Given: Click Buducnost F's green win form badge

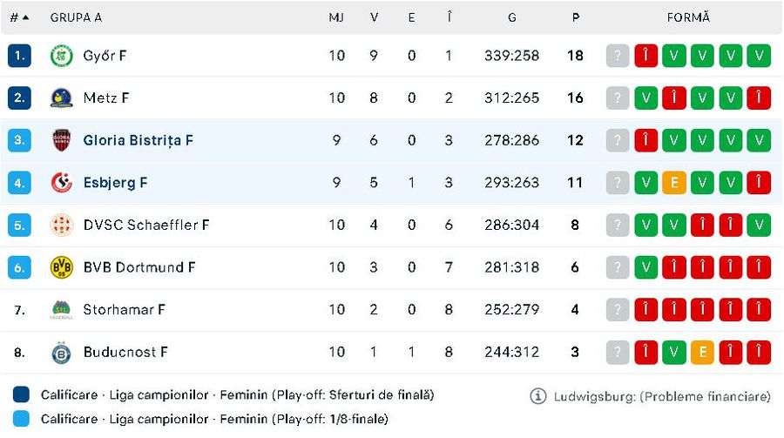Looking at the screenshot, I should 674,352.
